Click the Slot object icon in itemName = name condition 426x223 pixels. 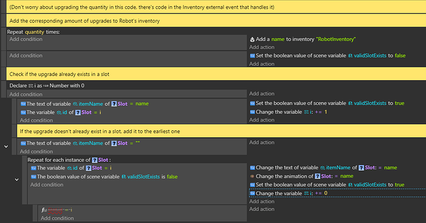point(114,104)
